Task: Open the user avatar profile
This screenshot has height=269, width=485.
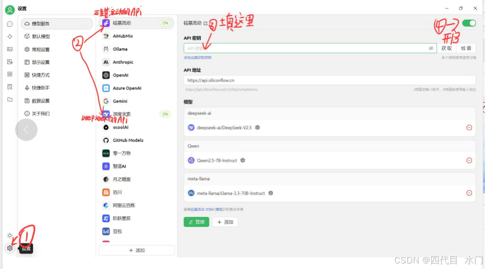Action: [x=10, y=10]
